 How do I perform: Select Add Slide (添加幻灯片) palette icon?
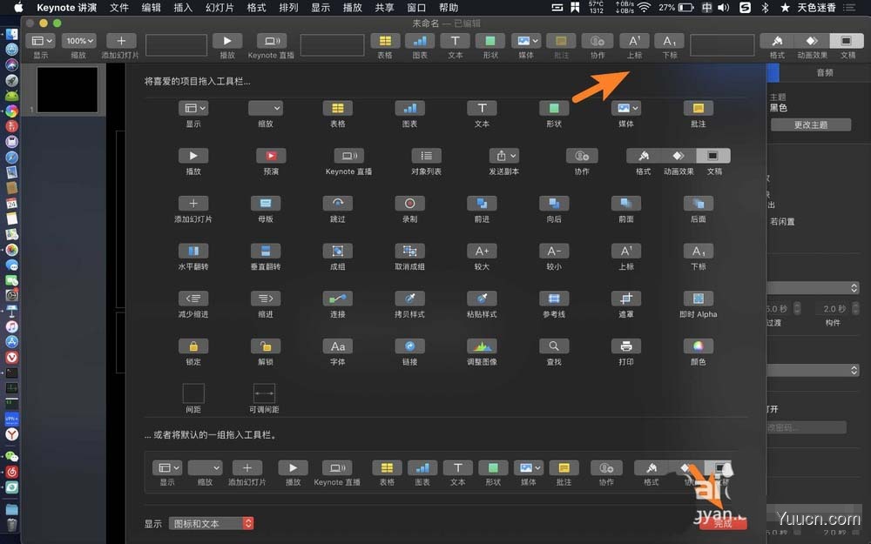click(193, 204)
